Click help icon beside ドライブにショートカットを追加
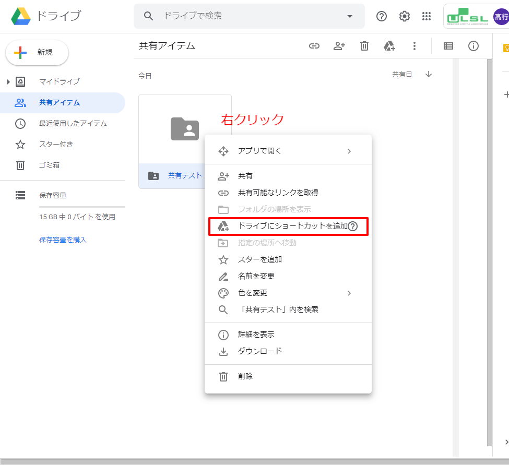Screen dimensions: 509x465 coord(353,226)
